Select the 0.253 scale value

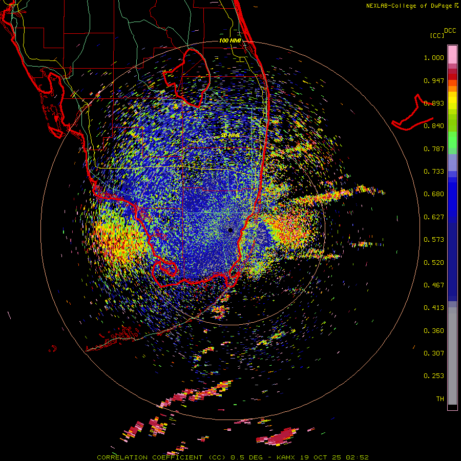tap(434, 376)
